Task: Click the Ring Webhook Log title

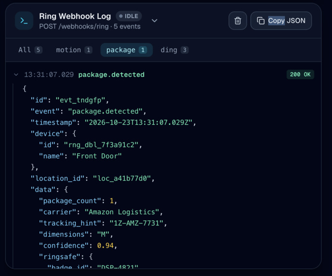Action: [x=75, y=16]
